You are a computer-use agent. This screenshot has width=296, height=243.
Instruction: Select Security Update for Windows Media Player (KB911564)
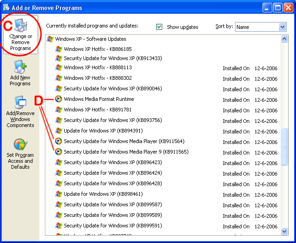[x=124, y=141]
